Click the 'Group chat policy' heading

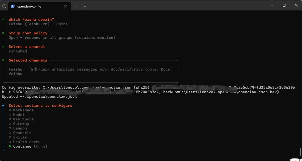click(x=28, y=33)
